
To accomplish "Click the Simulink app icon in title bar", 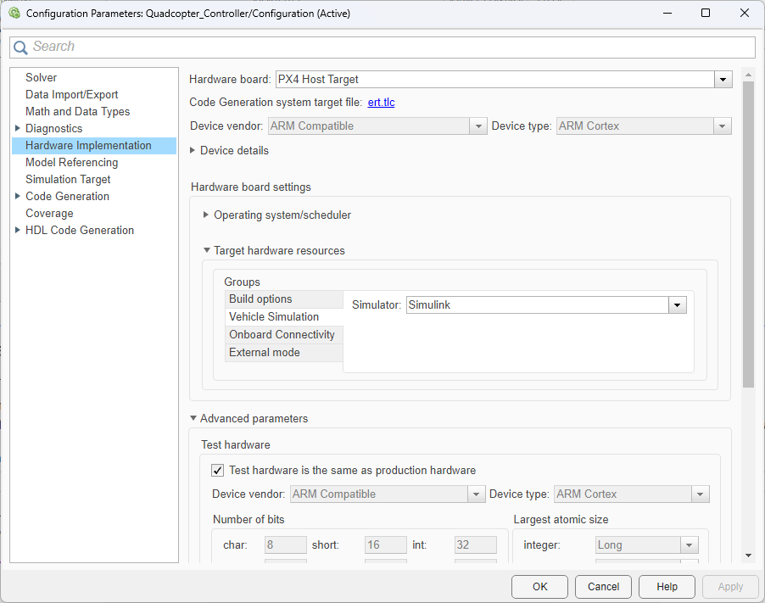I will point(14,13).
